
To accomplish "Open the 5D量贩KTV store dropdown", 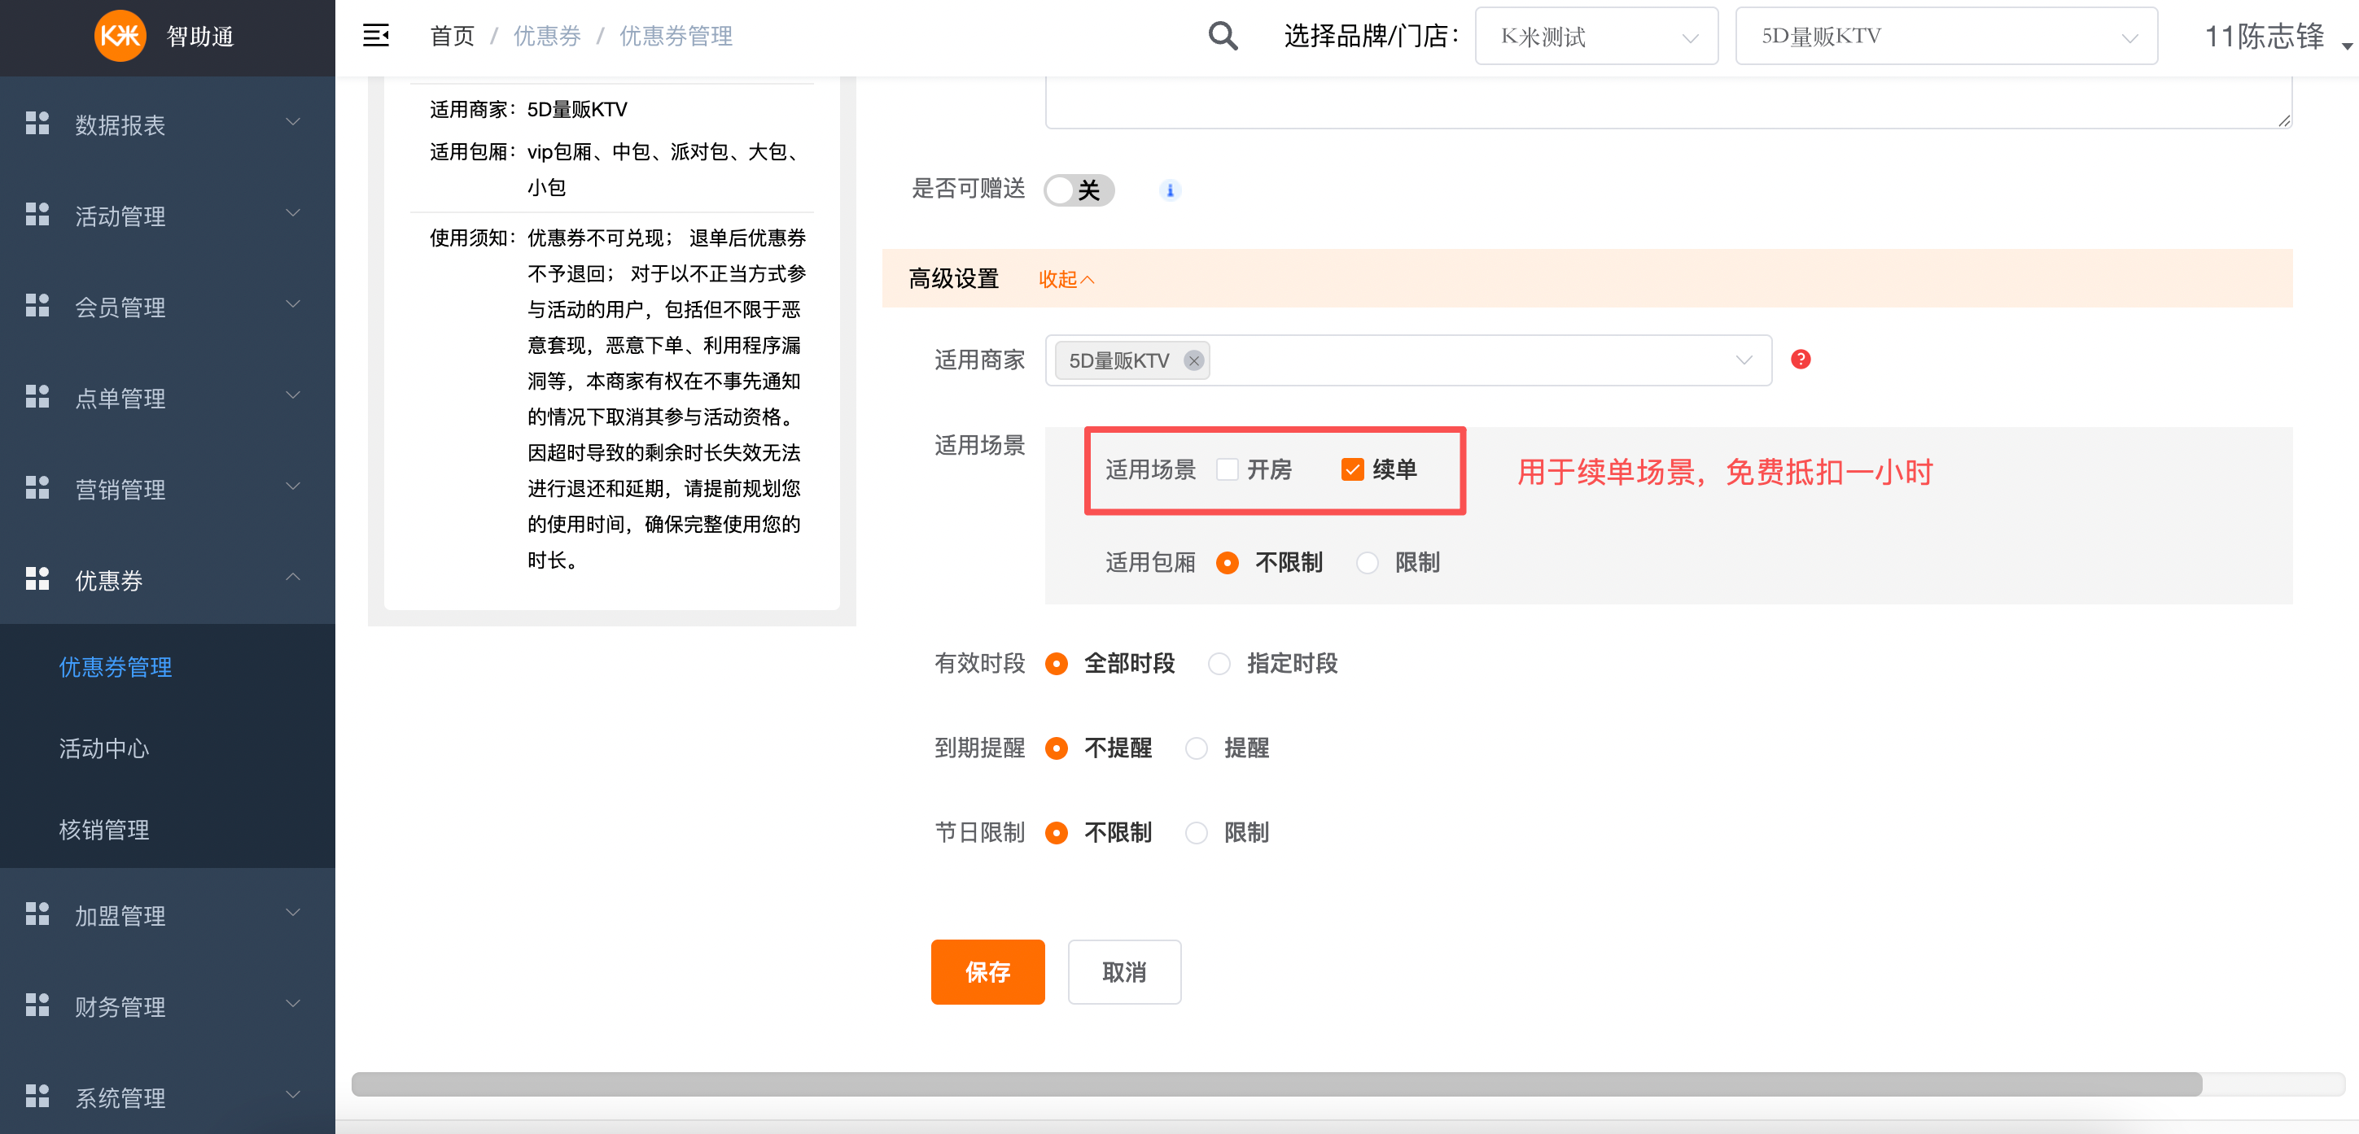I will 1946,37.
